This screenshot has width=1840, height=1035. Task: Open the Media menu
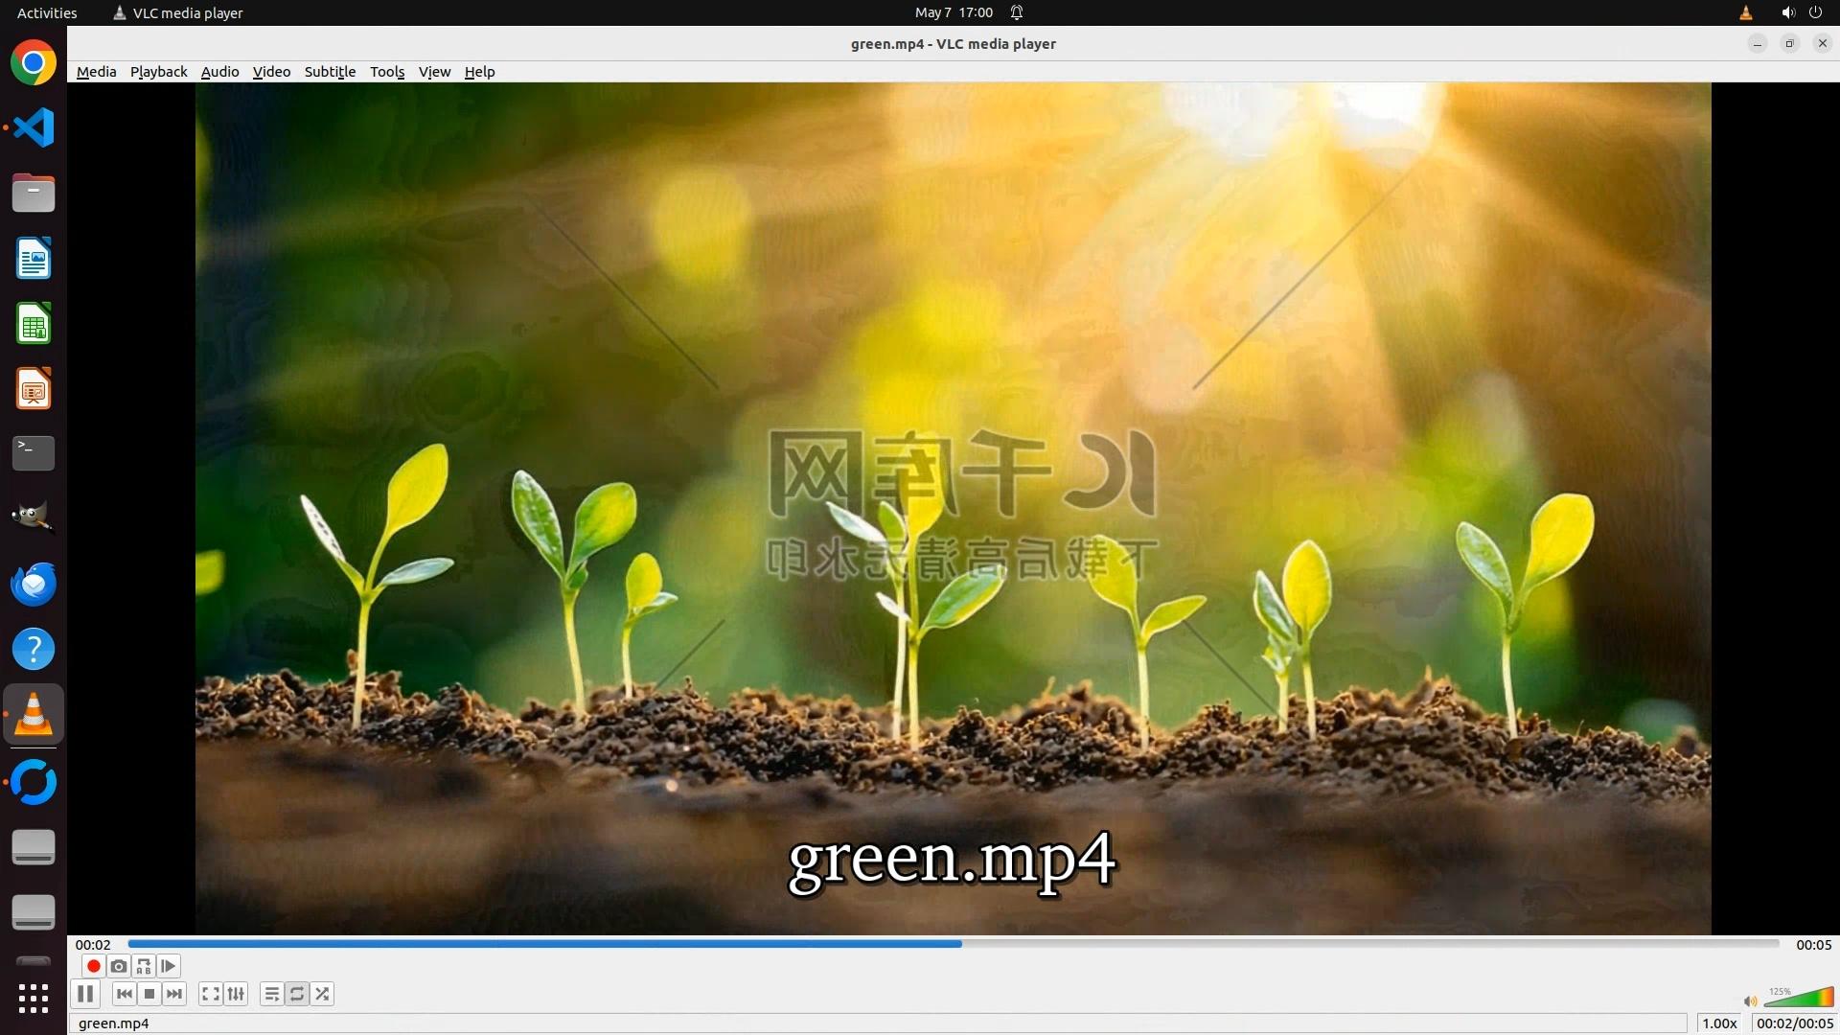[x=96, y=72]
